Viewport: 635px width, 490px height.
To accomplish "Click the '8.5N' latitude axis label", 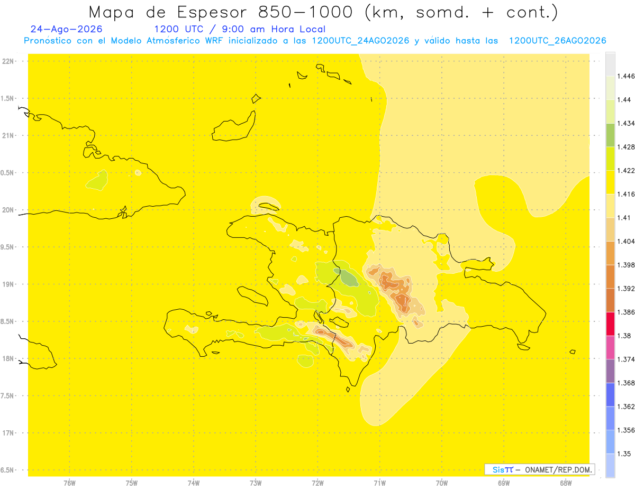I will tap(8, 321).
